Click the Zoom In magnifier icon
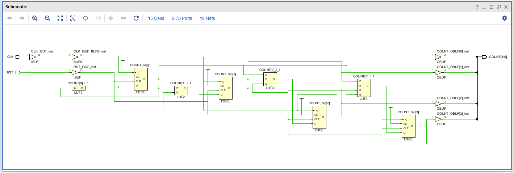This screenshot has height=173, width=514. (x=35, y=18)
